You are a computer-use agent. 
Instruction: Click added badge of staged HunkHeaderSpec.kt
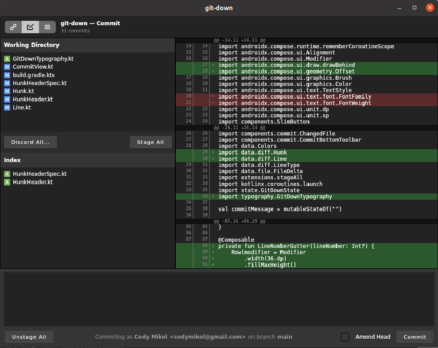[7, 174]
